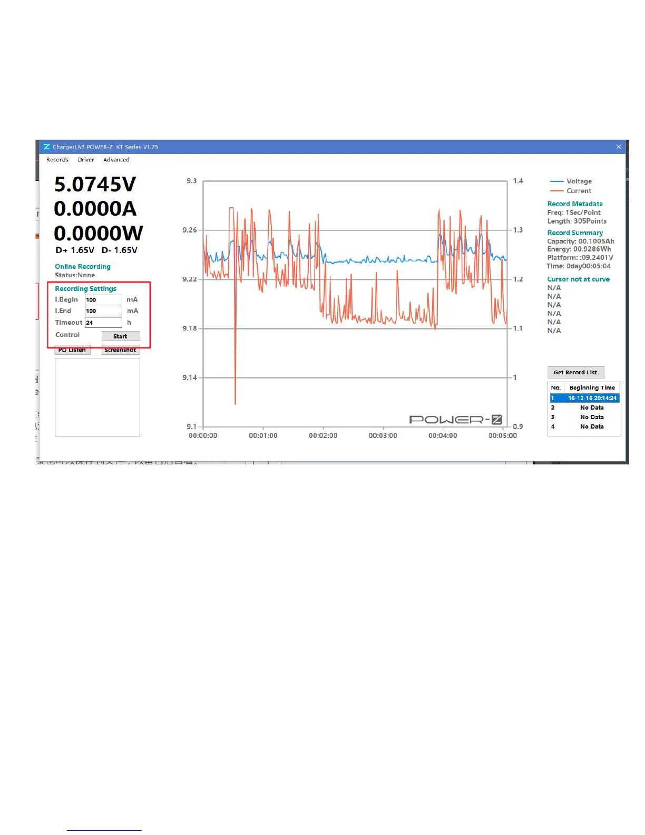Focus the I.End current input field
Viewport: 645px width, 835px height.
click(103, 311)
